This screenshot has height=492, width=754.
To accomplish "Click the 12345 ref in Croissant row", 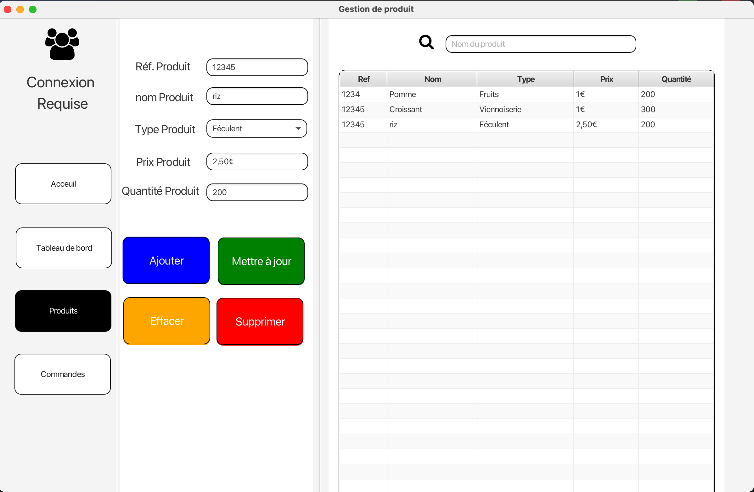I will coord(363,109).
